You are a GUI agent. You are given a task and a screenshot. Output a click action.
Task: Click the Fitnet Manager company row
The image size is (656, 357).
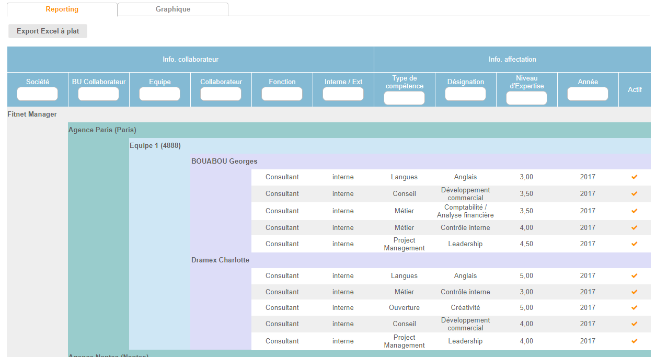point(32,114)
